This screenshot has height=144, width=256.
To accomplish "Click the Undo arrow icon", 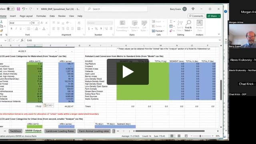I will pos(24,9).
